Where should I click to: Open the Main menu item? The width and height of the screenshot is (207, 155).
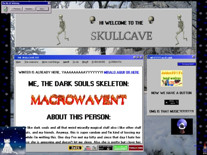[18, 62]
